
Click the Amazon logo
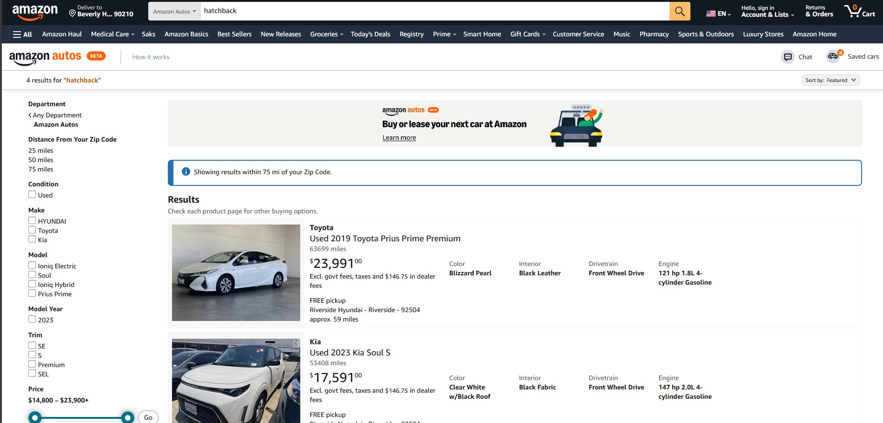click(35, 12)
